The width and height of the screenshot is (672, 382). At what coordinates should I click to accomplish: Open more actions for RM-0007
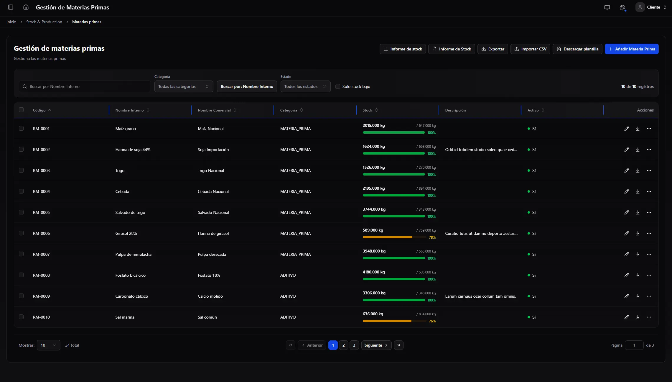click(x=649, y=254)
